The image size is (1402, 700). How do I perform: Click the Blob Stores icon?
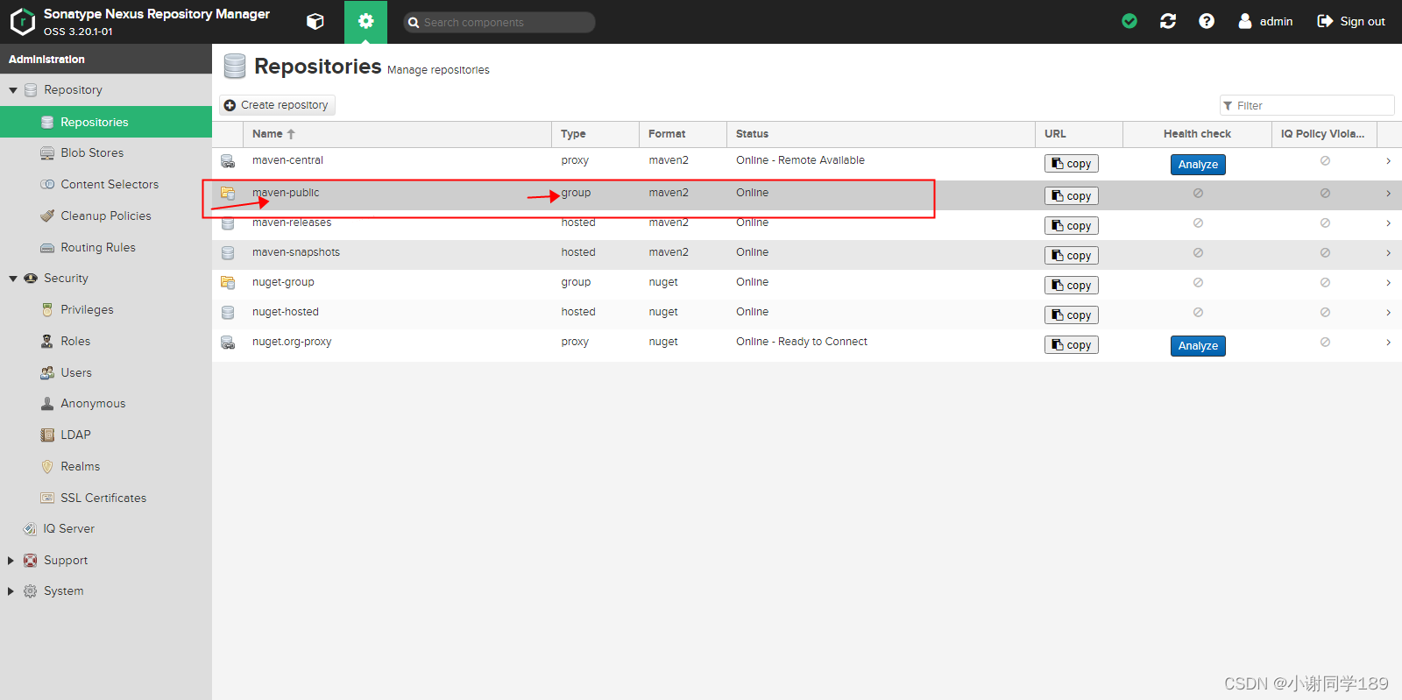point(47,153)
